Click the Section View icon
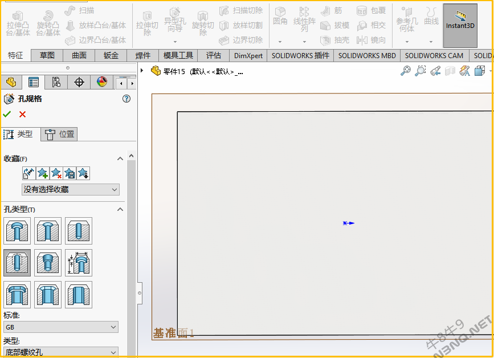Viewport: 494px width, 358px height. click(450, 71)
